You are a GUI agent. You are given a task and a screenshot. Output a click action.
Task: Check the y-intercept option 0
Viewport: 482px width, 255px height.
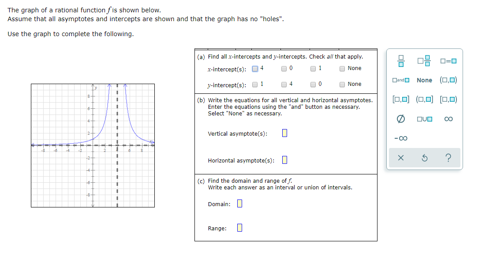tap(313, 84)
